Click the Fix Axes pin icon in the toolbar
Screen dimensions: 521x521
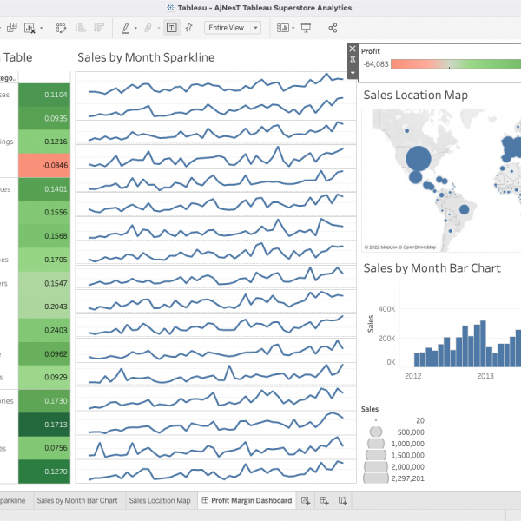coord(188,28)
